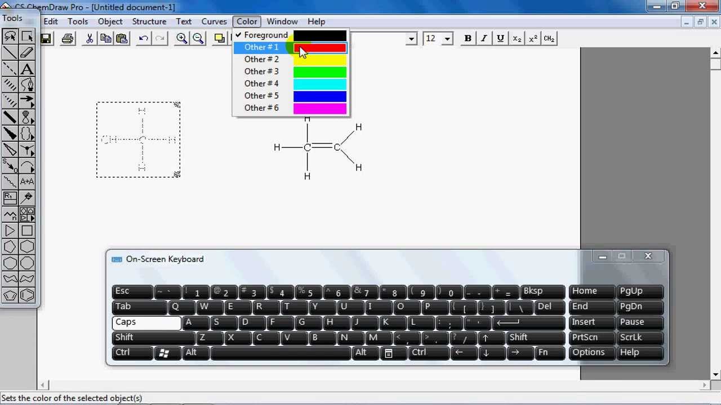Select the Cyclobutane ring tool
The height and width of the screenshot is (405, 721).
26,231
